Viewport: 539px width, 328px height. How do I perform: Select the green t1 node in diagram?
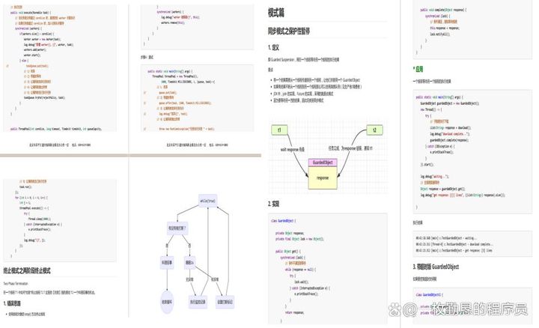click(279, 130)
